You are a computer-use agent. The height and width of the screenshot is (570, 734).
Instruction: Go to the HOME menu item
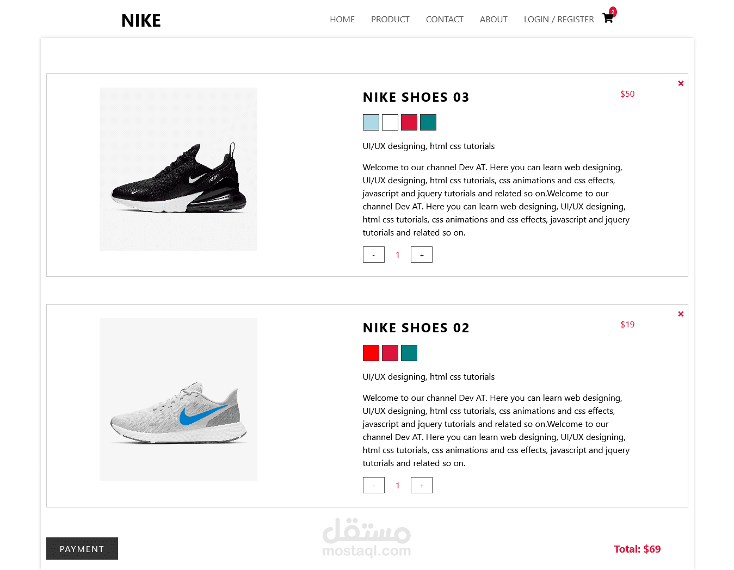(x=342, y=20)
